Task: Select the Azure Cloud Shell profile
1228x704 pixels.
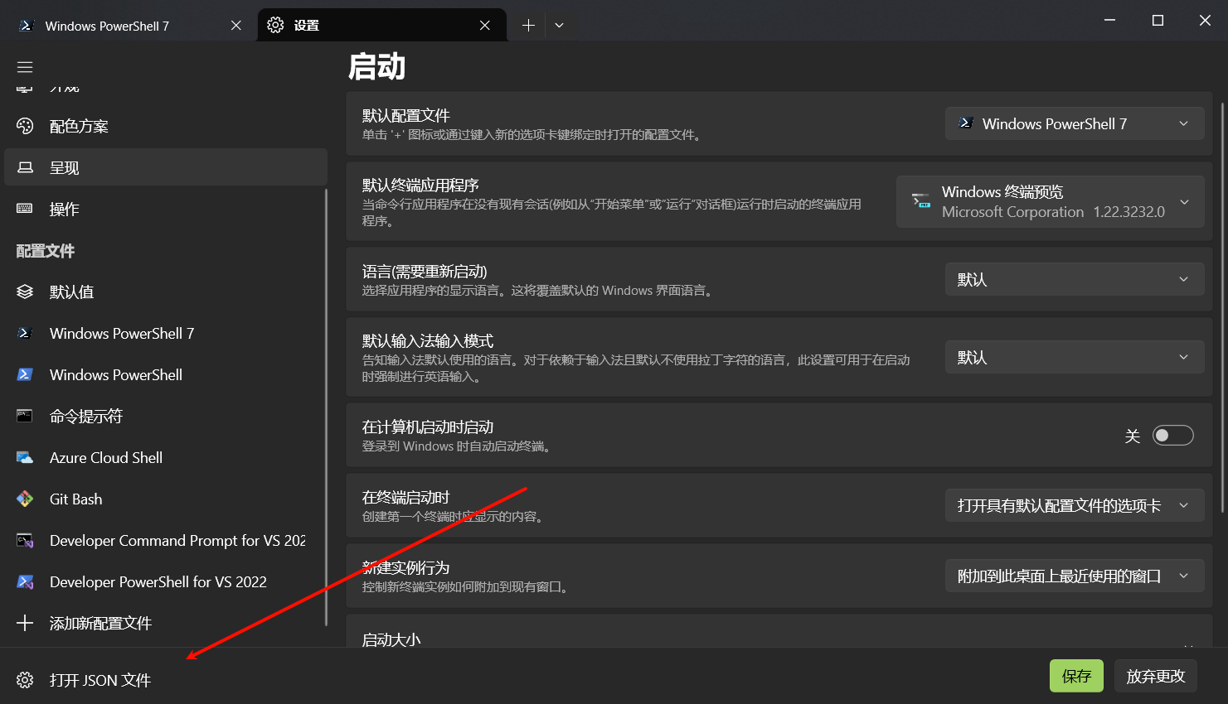Action: (x=106, y=457)
